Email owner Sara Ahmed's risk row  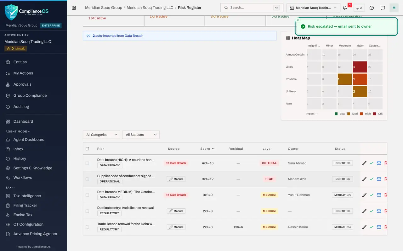click(x=379, y=163)
